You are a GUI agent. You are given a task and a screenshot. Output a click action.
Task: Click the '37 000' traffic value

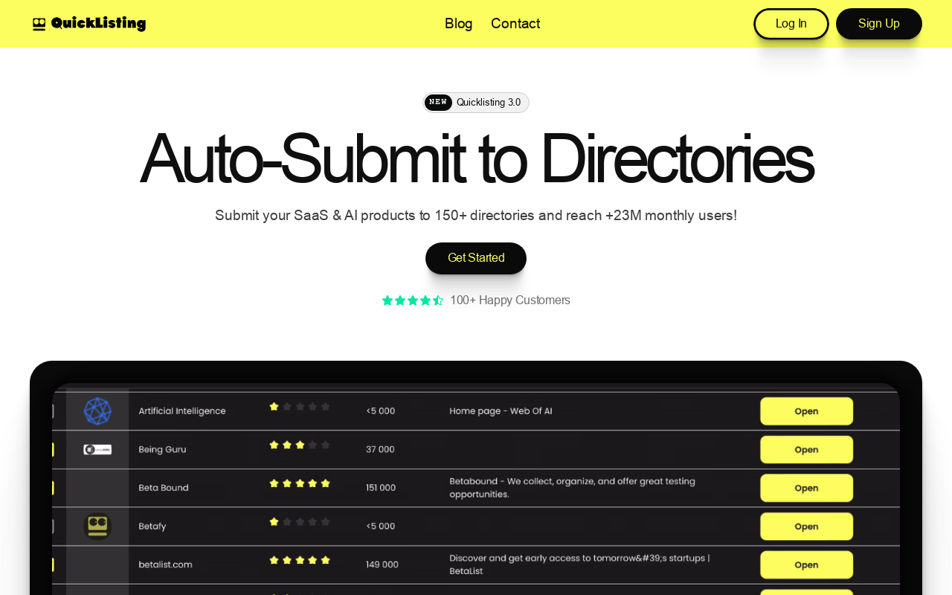pyautogui.click(x=381, y=449)
